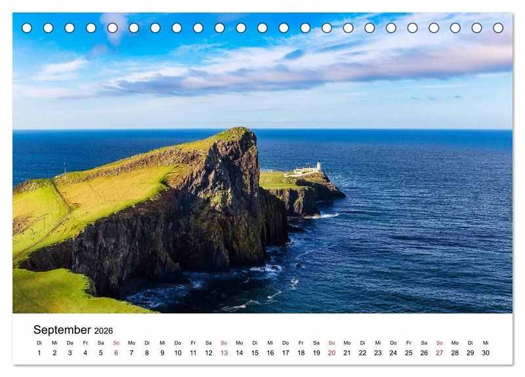Select Sunday date 13 in red
Image resolution: width=525 pixels, height=377 pixels.
point(224,353)
